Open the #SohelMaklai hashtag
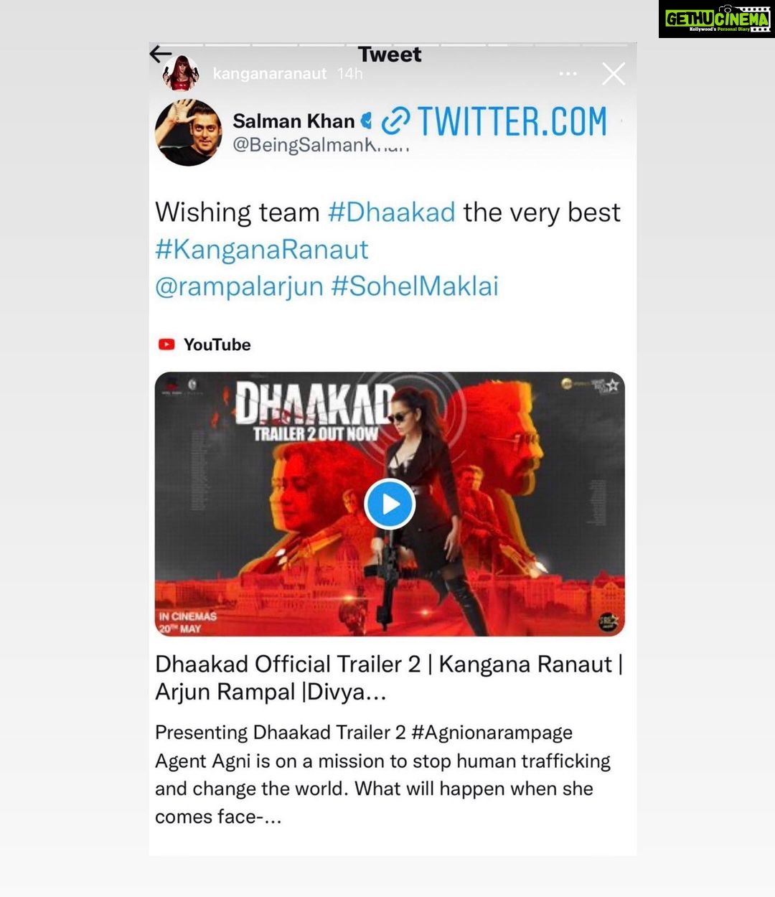Image resolution: width=775 pixels, height=897 pixels. [415, 286]
